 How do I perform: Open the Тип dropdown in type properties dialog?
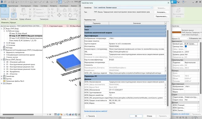(x=151, y=12)
